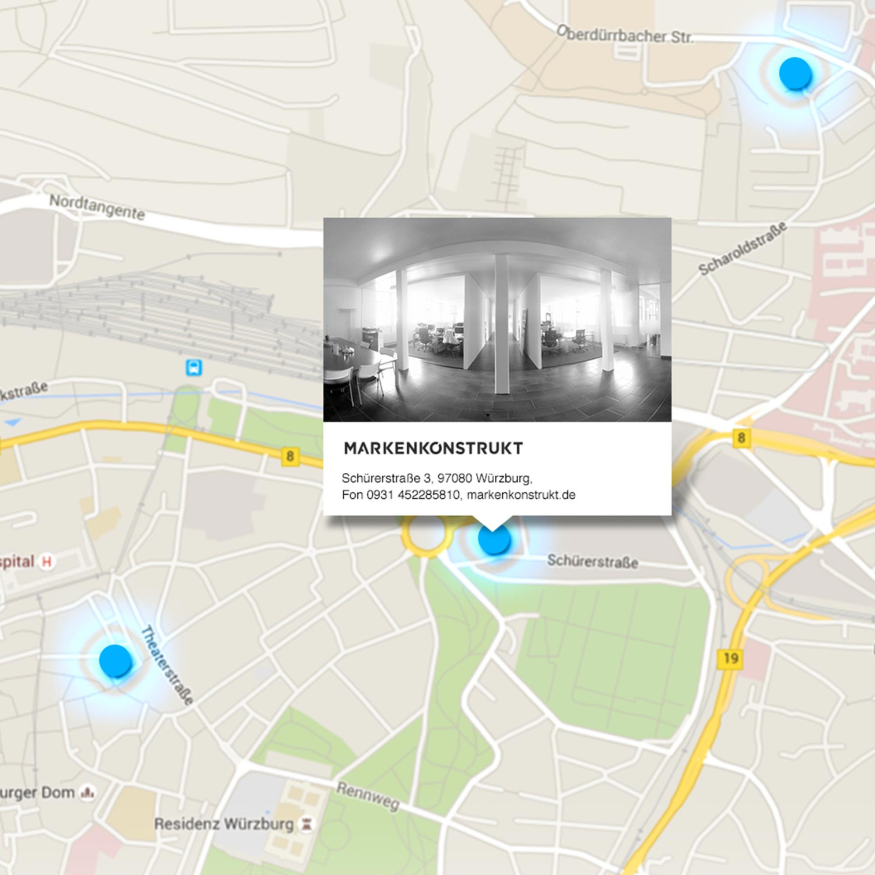Click the blue train station icon

coord(194,367)
